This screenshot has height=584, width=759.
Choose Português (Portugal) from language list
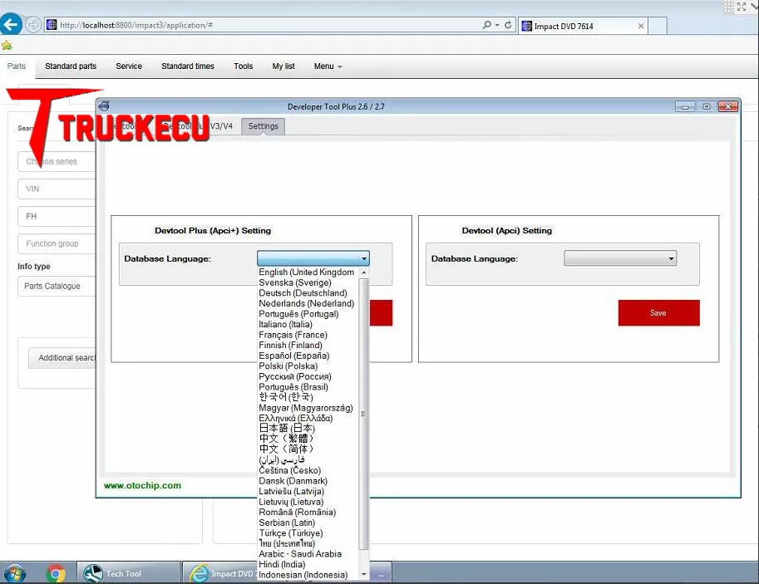[308, 313]
